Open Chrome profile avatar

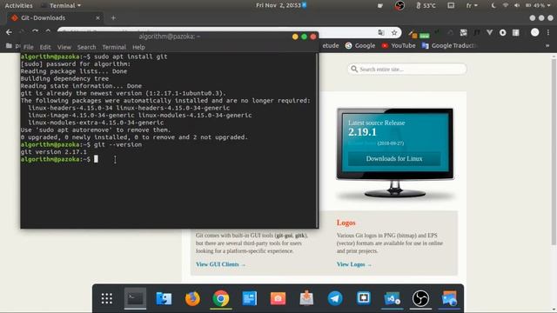pos(535,33)
